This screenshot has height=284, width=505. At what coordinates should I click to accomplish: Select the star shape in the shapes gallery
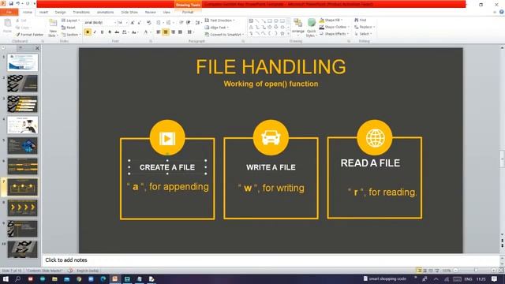tap(282, 33)
